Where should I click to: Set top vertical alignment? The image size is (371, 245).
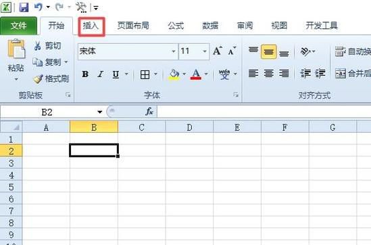pos(253,51)
